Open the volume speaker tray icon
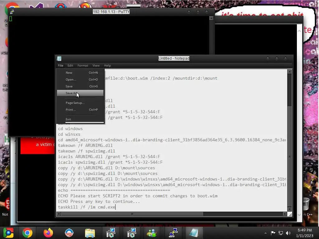 [288, 233]
